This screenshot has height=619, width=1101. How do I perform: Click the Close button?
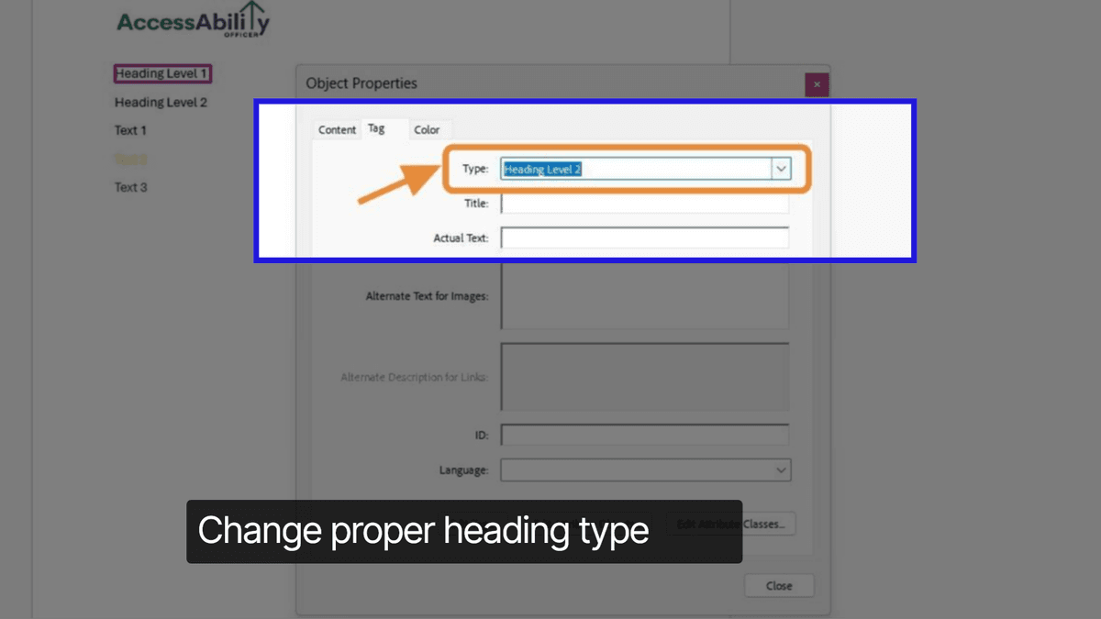pos(778,585)
